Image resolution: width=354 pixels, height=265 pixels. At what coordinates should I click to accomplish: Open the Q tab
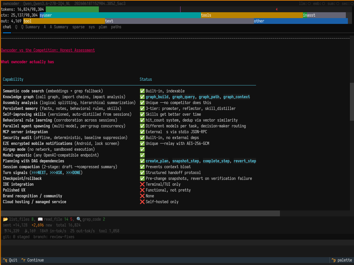point(16,27)
